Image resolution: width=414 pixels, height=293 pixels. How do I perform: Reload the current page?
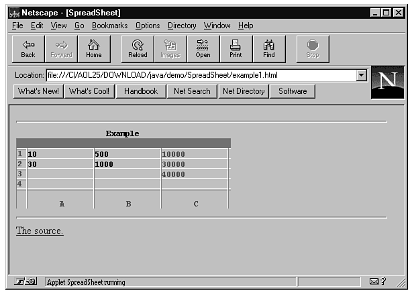coord(138,49)
